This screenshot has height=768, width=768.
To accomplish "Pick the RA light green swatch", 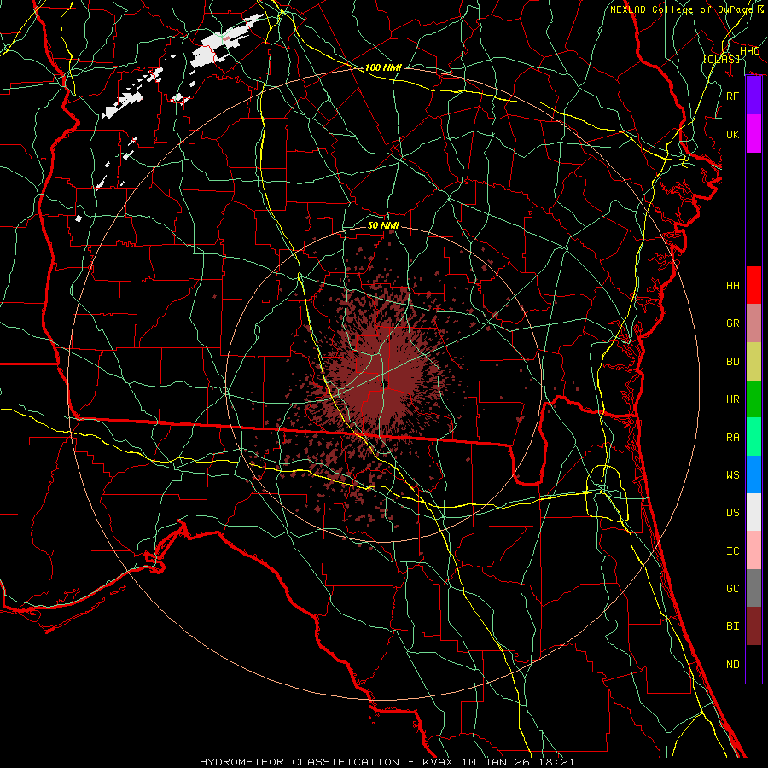I will coord(753,437).
